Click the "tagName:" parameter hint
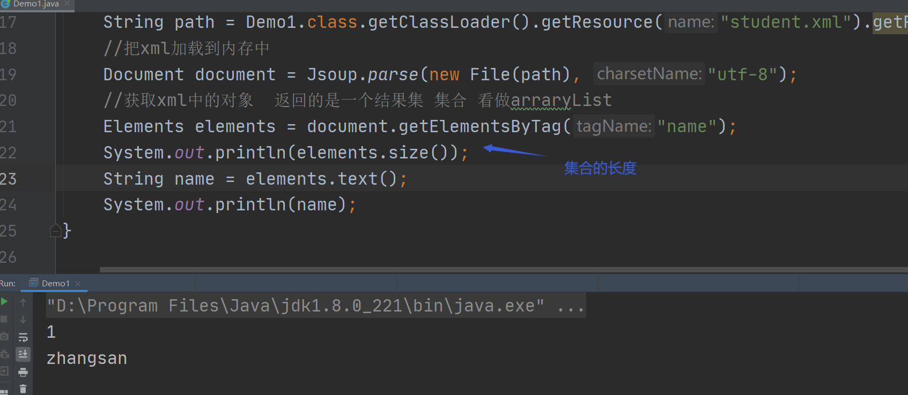Image resolution: width=908 pixels, height=395 pixels. tap(614, 126)
